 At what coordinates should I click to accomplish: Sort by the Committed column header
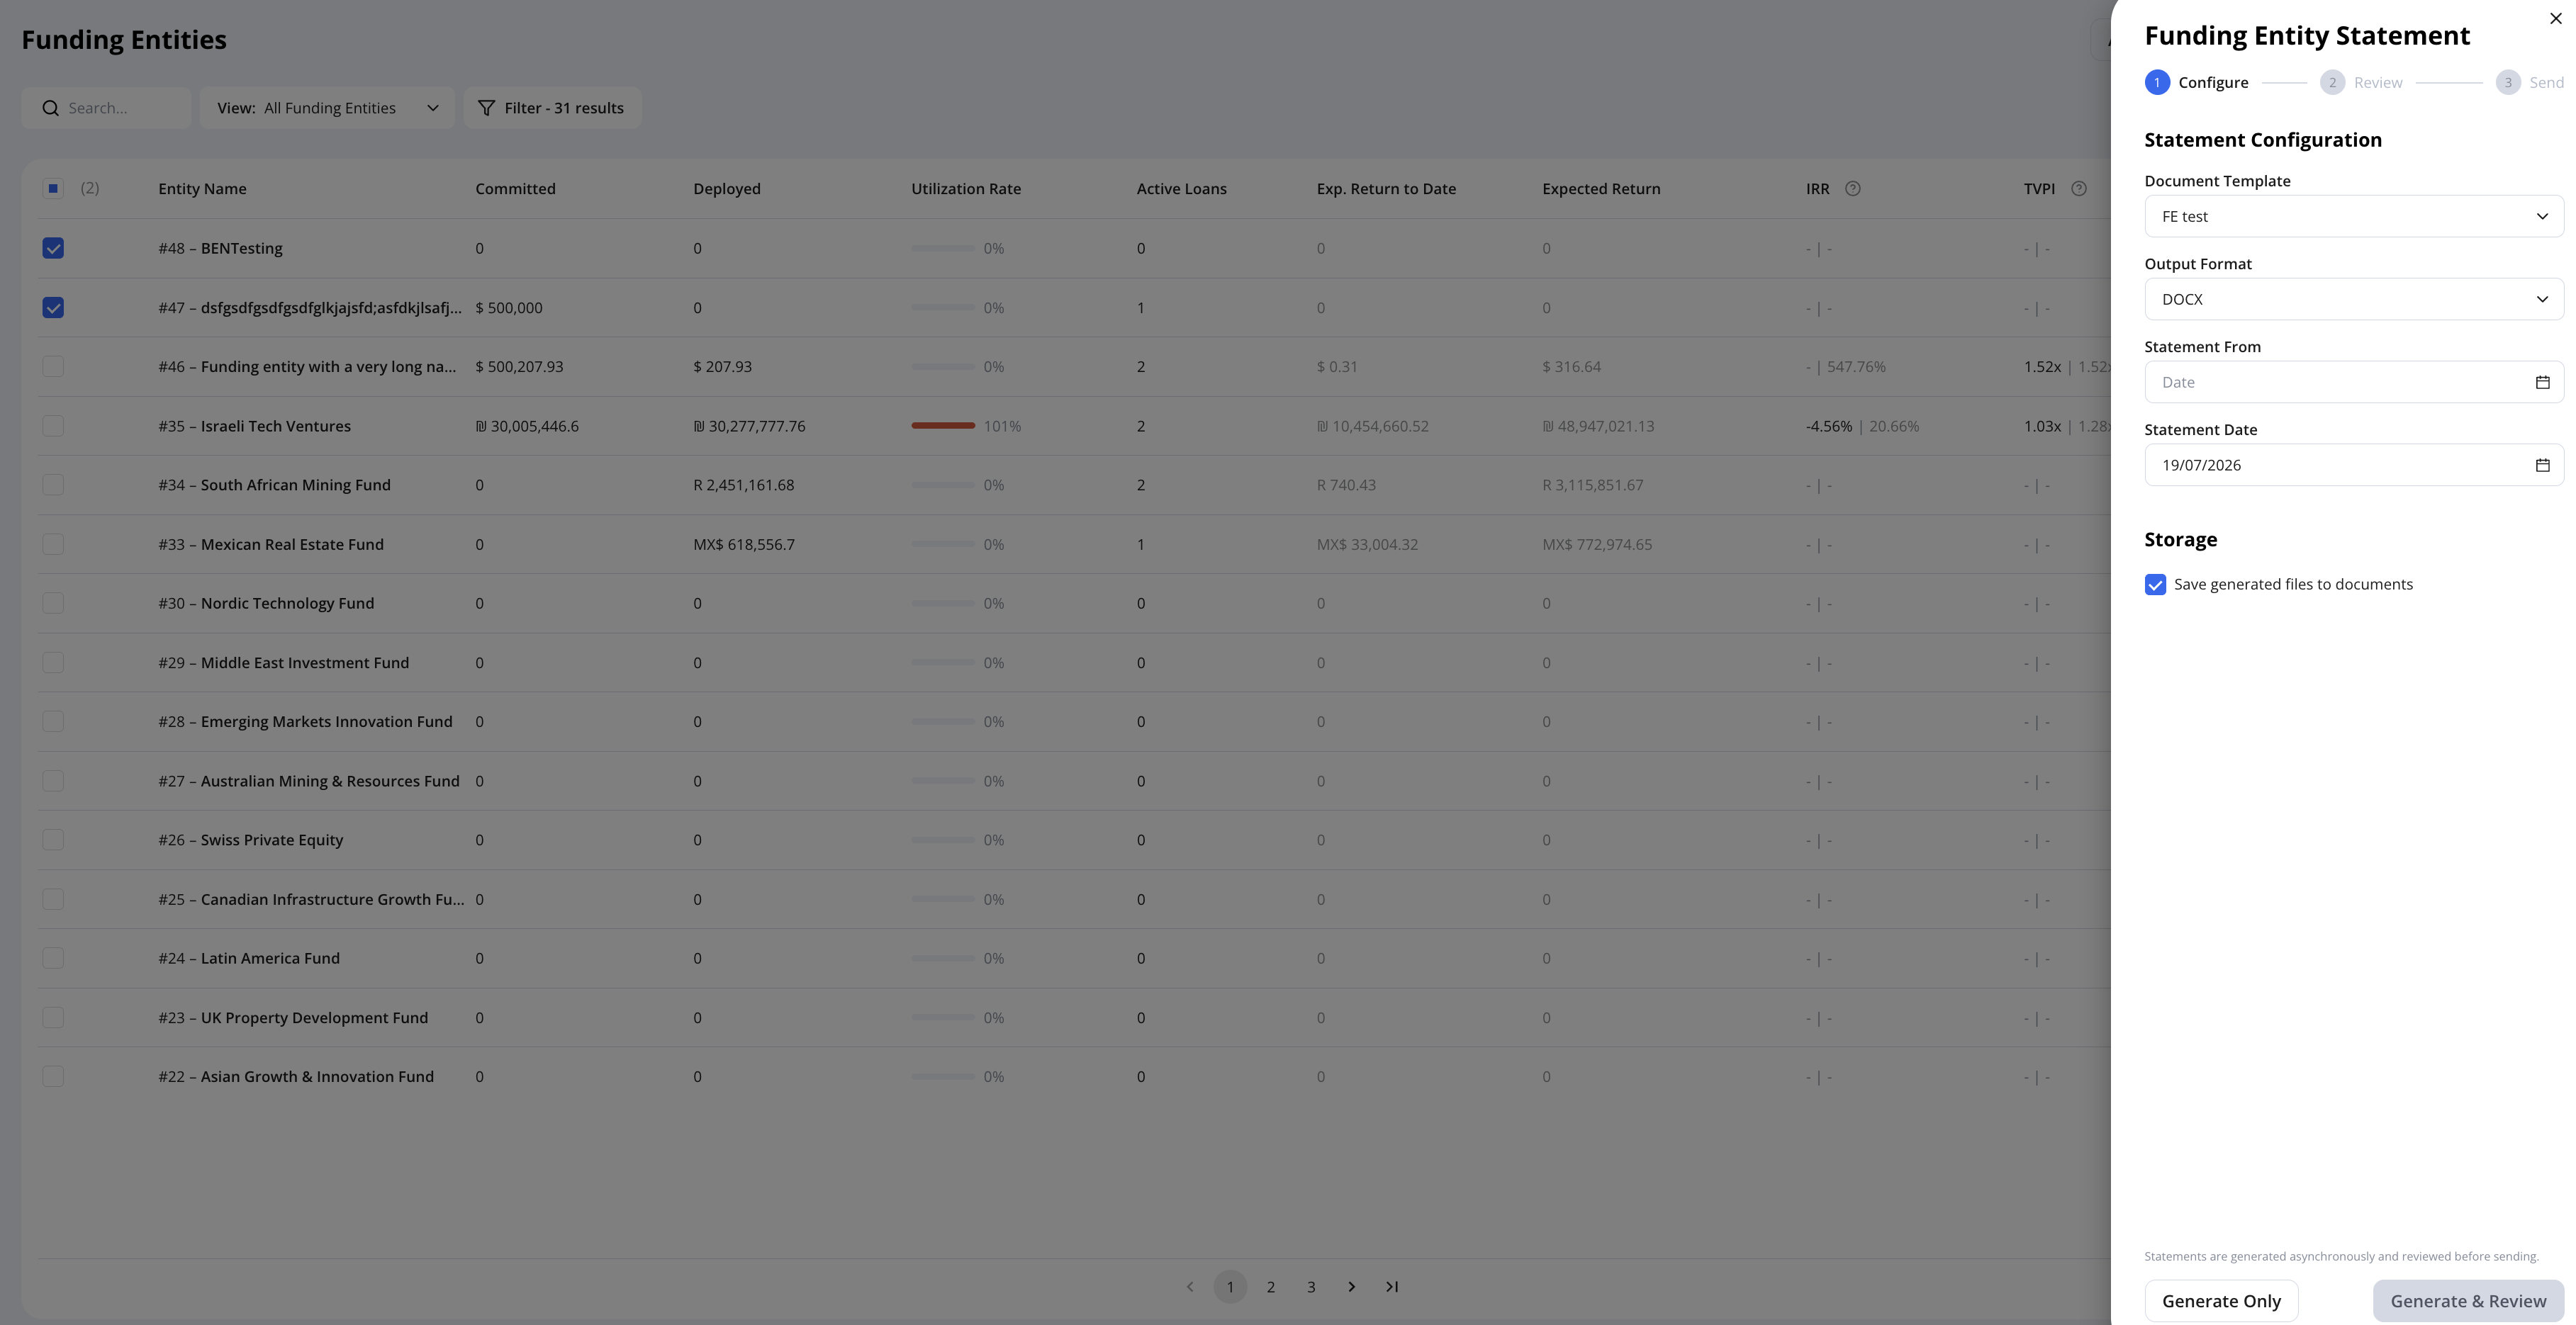click(515, 189)
